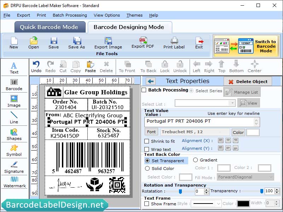Viewport: 283px width, 212px height.
Task: Click the Print Label icon
Action: pyautogui.click(x=174, y=43)
